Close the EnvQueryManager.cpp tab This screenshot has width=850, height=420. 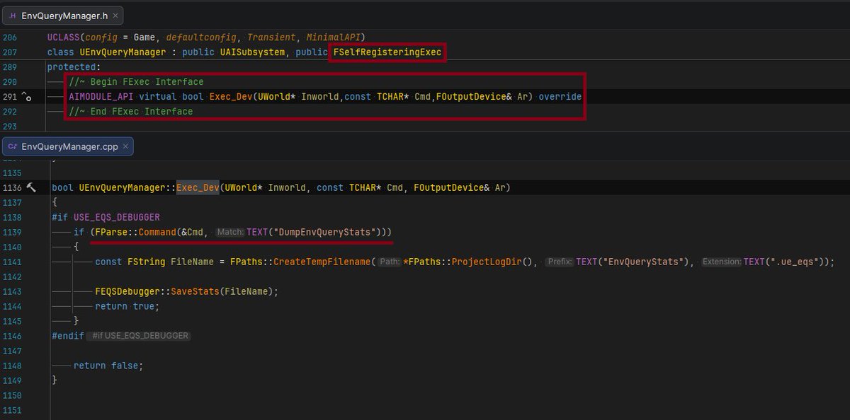coord(125,146)
